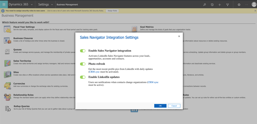Open Queues feature link
This screenshot has height=124, width=257.
click(x=17, y=49)
